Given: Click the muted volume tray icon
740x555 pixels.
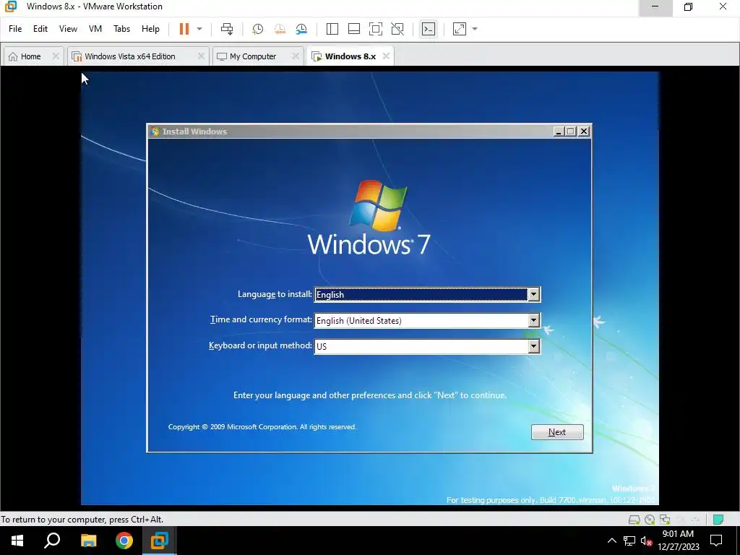Looking at the screenshot, I should (x=646, y=541).
